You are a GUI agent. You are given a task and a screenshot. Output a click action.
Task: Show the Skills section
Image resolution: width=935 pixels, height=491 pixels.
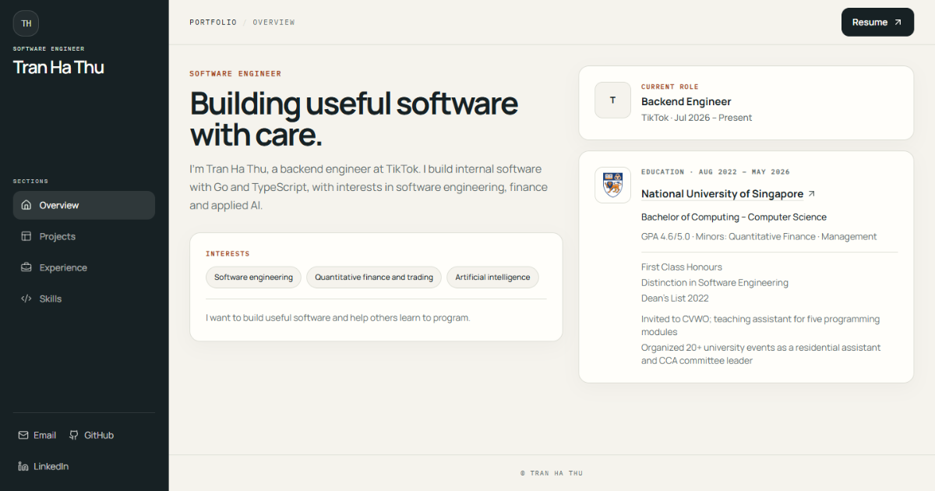coord(84,298)
